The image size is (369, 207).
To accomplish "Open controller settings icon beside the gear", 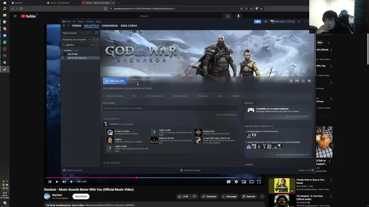I will [x=297, y=81].
